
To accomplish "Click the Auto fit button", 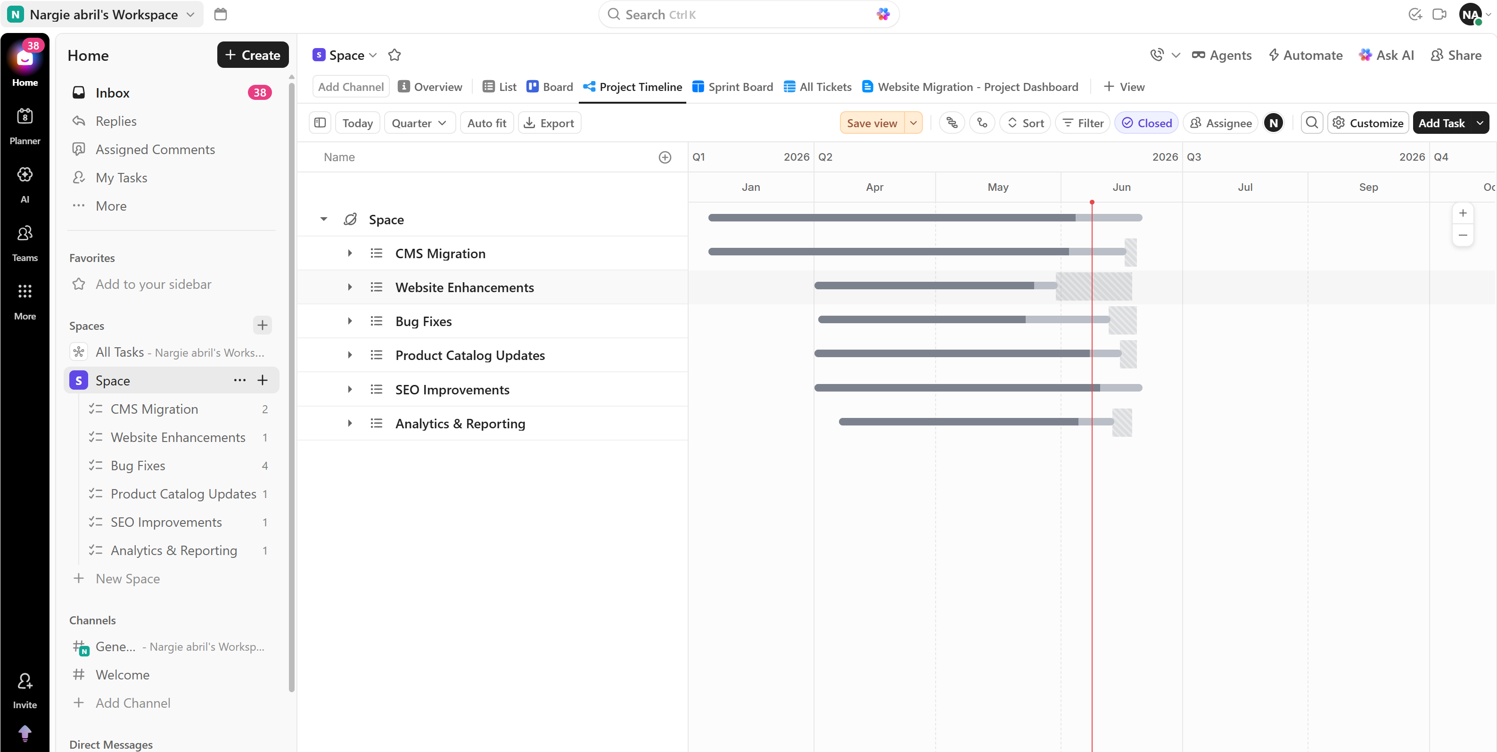I will 486,123.
